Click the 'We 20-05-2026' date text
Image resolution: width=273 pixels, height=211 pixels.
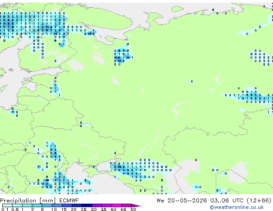coord(182,201)
